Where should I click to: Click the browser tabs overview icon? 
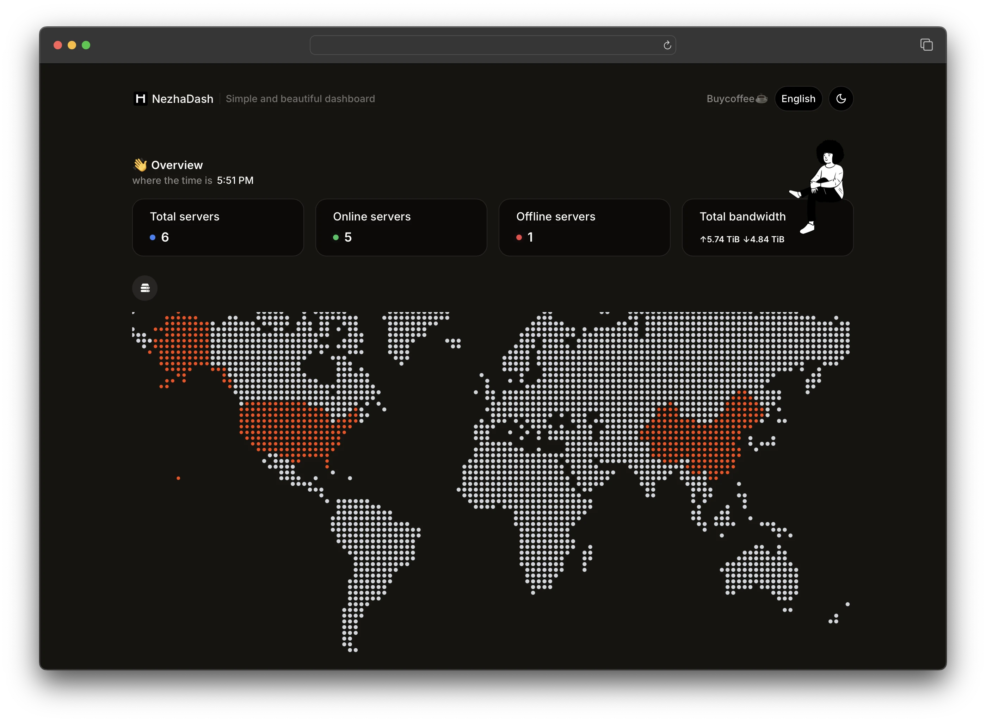point(926,45)
